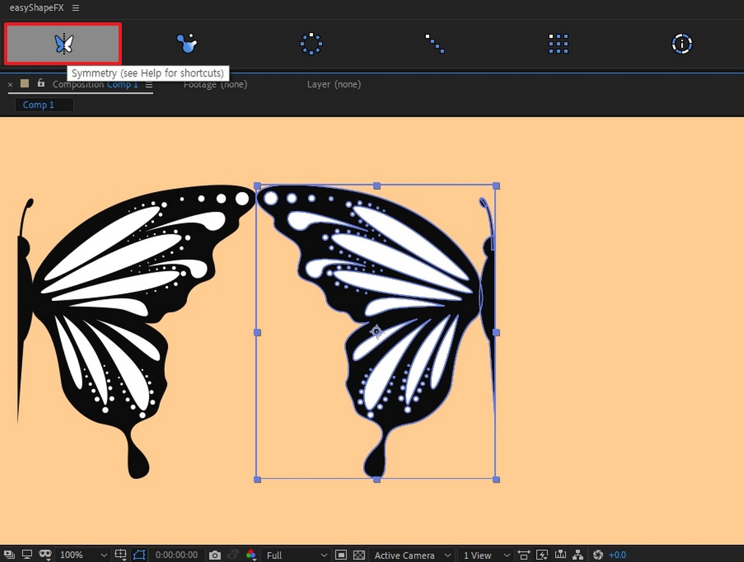Click the Fast Previews lightning icon
The height and width of the screenshot is (562, 744).
542,554
